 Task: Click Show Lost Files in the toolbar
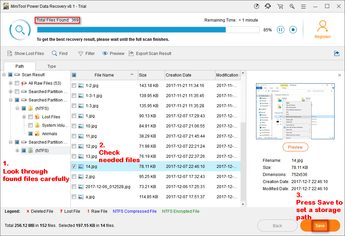pyautogui.click(x=26, y=54)
